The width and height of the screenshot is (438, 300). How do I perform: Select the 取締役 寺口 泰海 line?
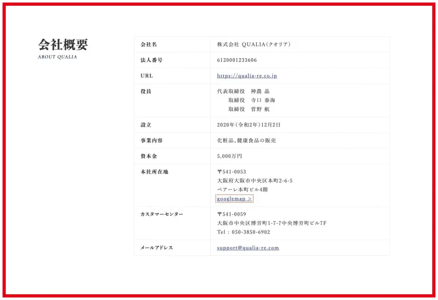251,100
